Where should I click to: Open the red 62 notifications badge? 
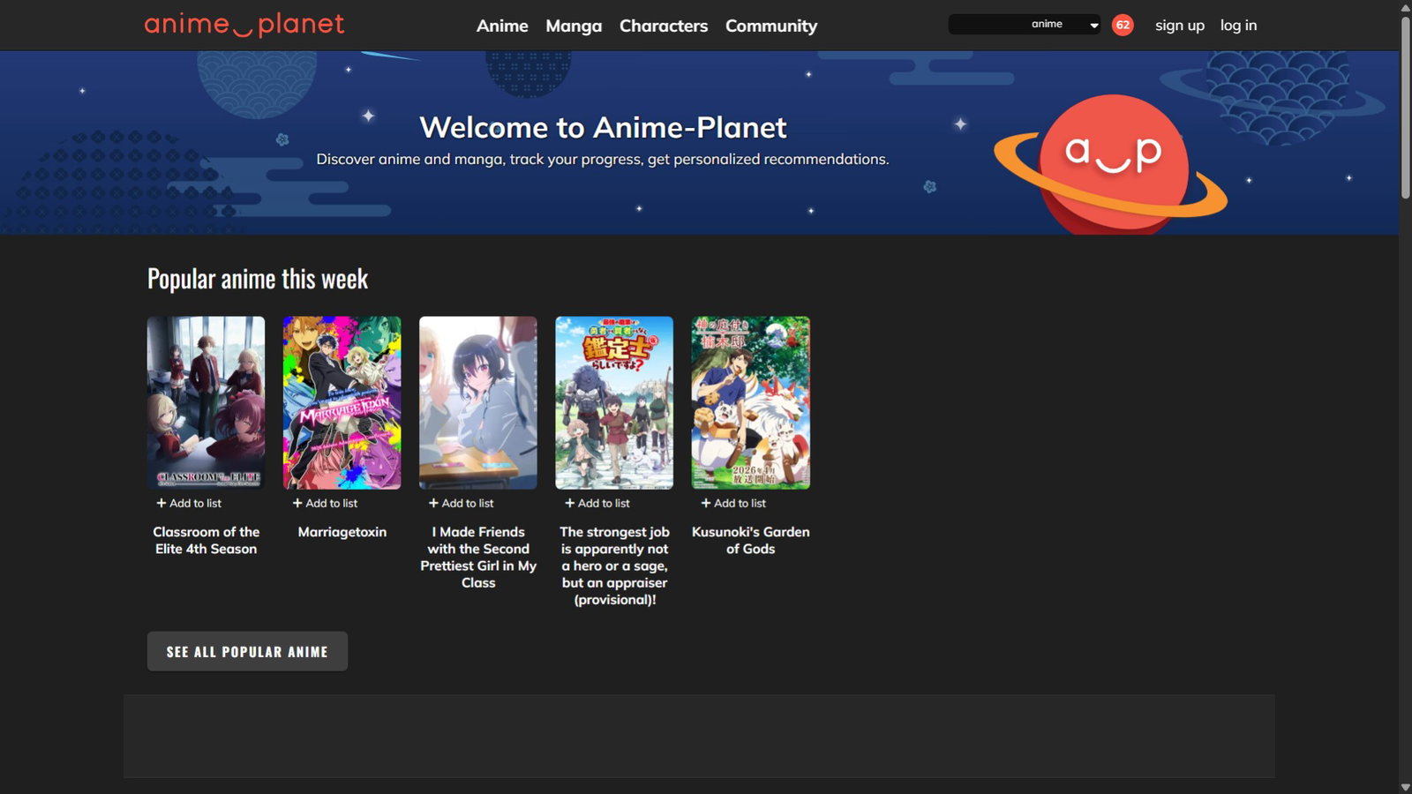point(1123,25)
